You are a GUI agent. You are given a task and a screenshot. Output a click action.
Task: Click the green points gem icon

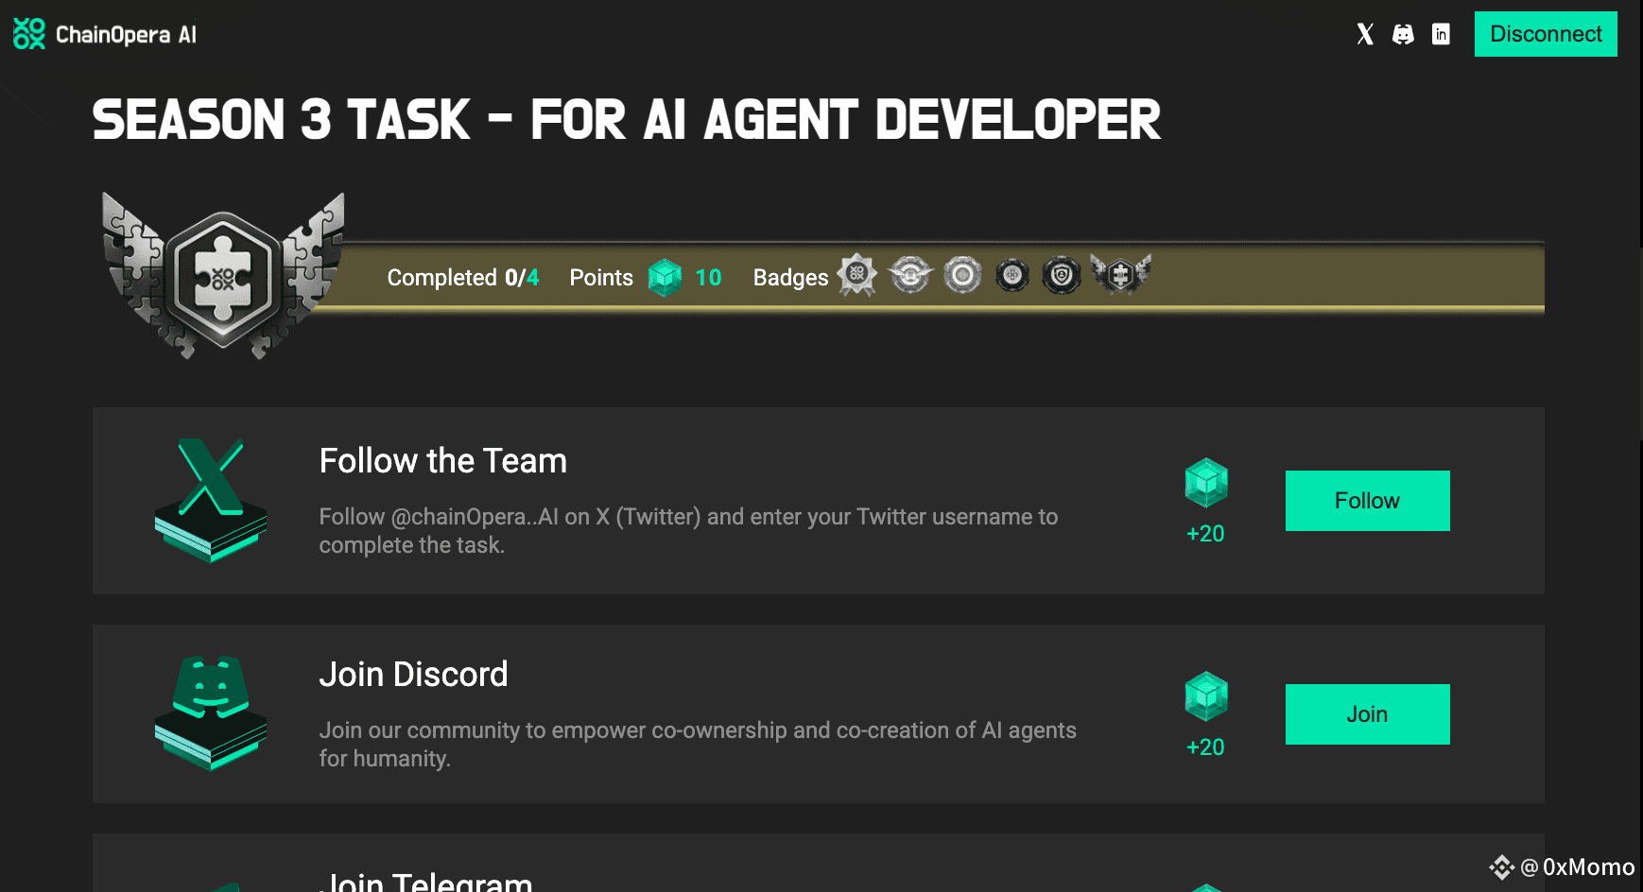pos(665,277)
